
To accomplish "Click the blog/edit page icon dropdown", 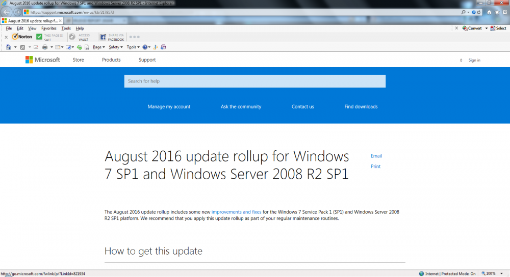I will tap(69, 47).
